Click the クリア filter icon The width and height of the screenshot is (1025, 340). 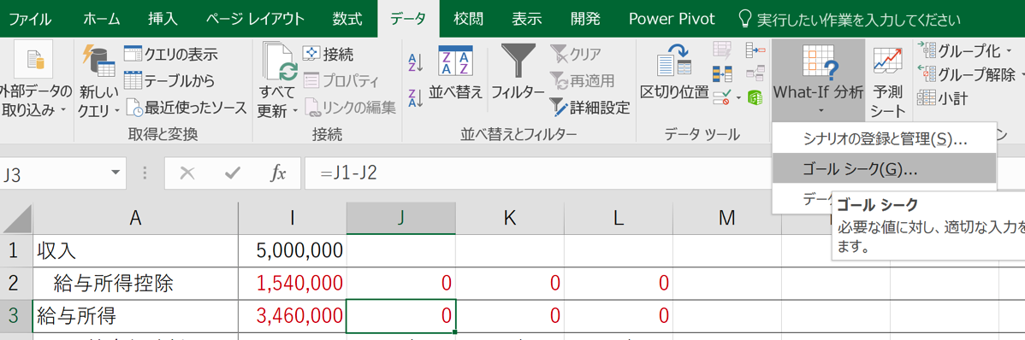575,54
